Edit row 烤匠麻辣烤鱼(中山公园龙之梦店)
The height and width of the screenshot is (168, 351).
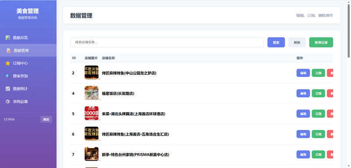pyautogui.click(x=303, y=73)
